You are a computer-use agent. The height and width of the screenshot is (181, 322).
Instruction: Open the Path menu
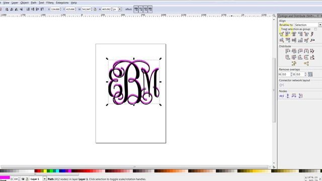click(x=34, y=3)
